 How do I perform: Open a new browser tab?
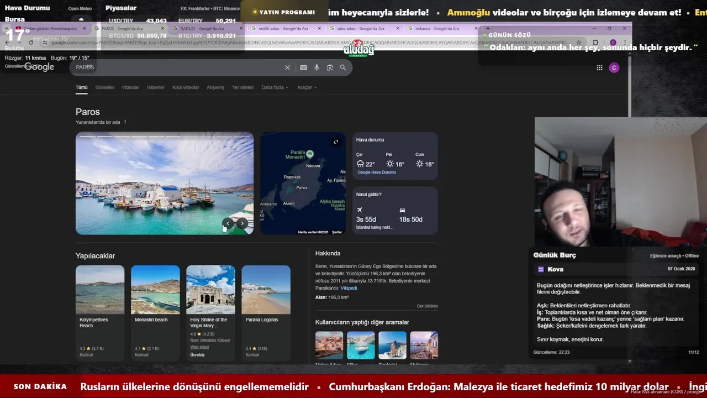tap(488, 28)
